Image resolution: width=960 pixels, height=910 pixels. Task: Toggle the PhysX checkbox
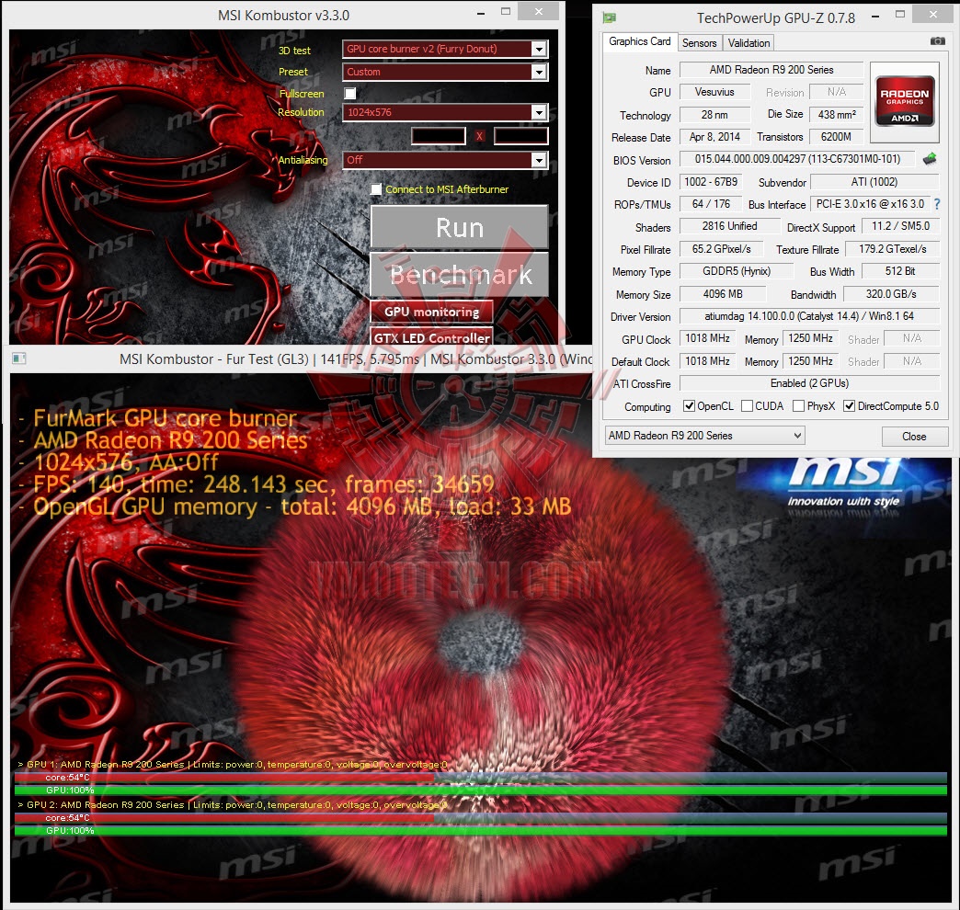pyautogui.click(x=798, y=405)
